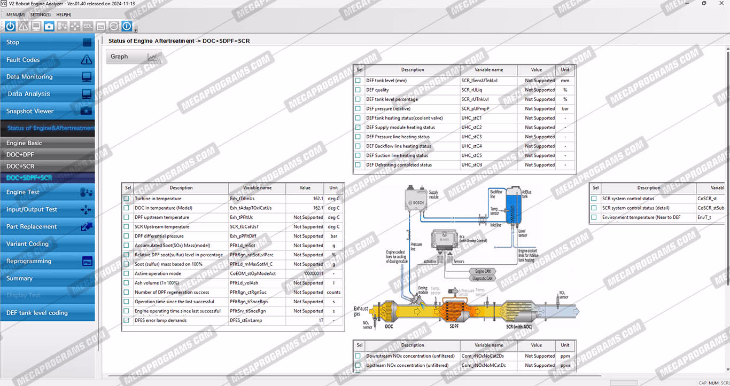Click Com_rNOxNoMCatDs variable cell
This screenshot has height=386, width=730.
(489, 366)
